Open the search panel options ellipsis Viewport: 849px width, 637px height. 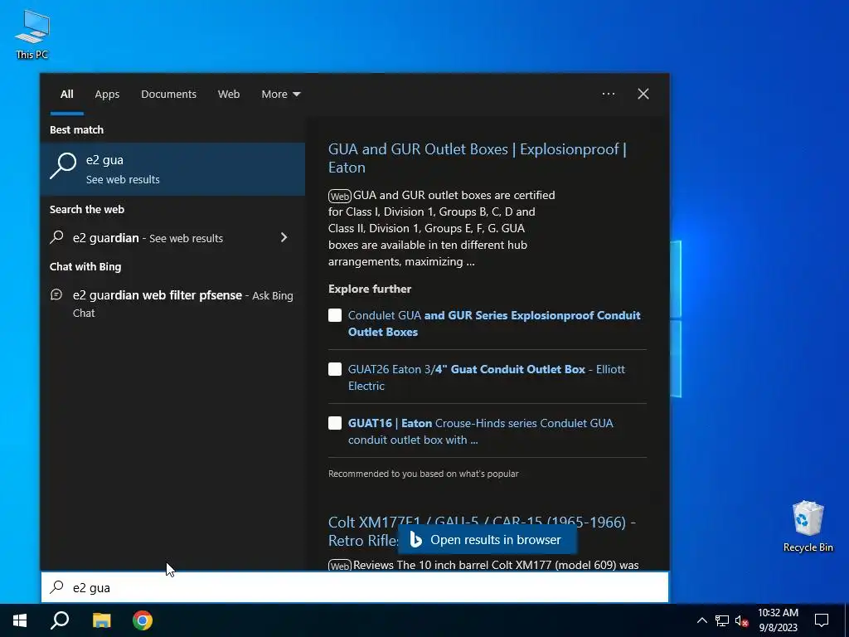pyautogui.click(x=609, y=94)
